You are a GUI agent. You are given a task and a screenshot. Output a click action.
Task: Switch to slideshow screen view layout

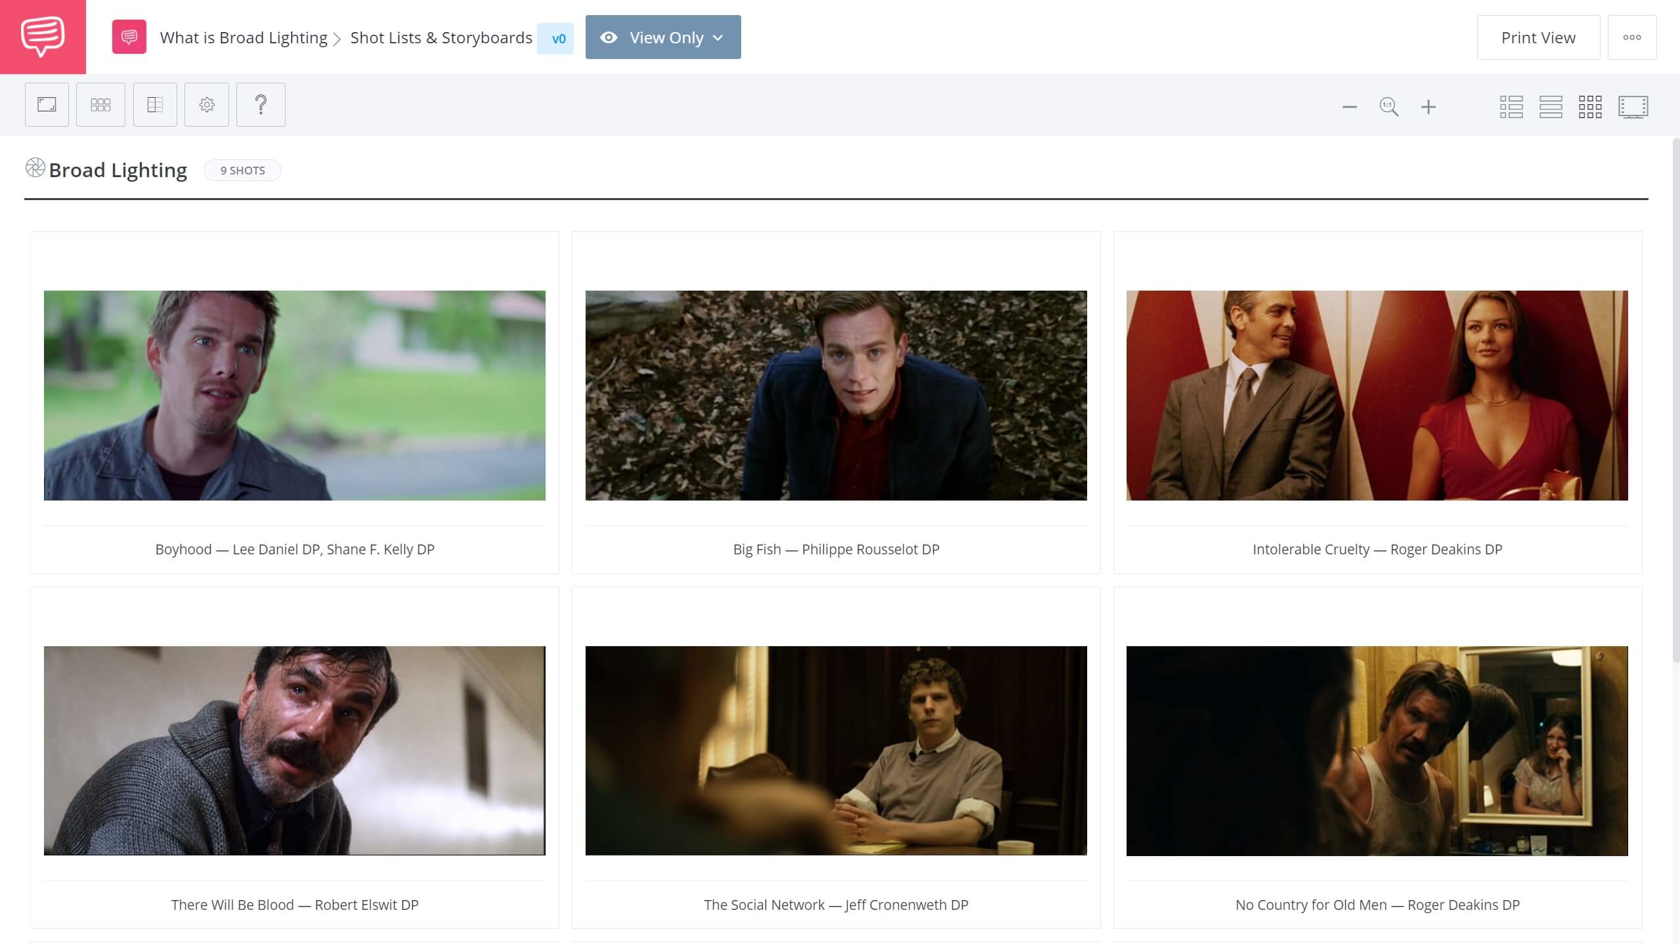tap(1633, 107)
